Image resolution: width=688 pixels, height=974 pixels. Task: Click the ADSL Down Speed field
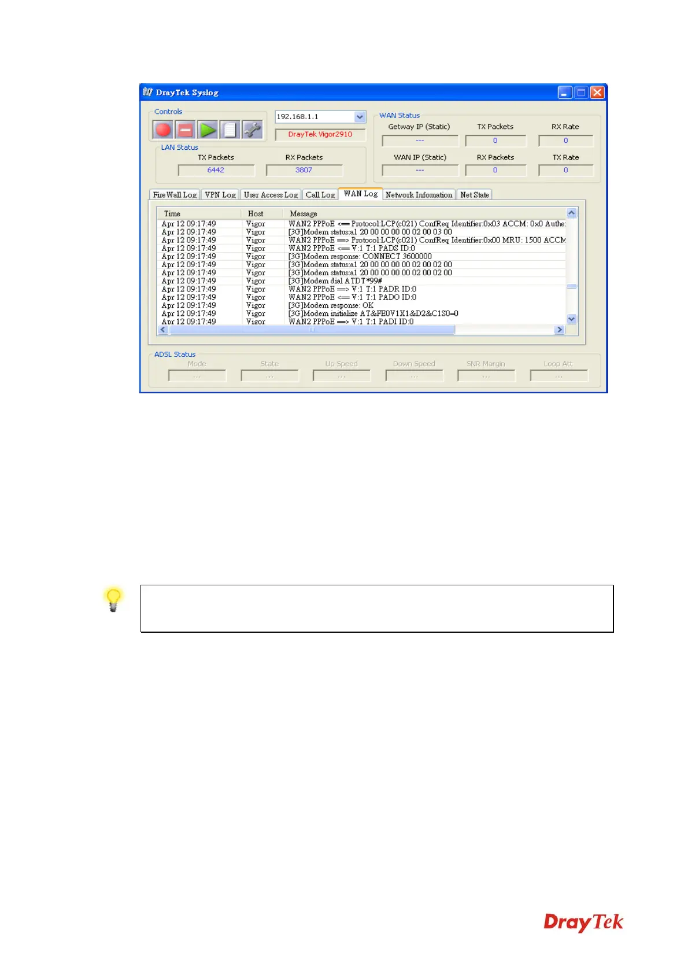pos(415,376)
